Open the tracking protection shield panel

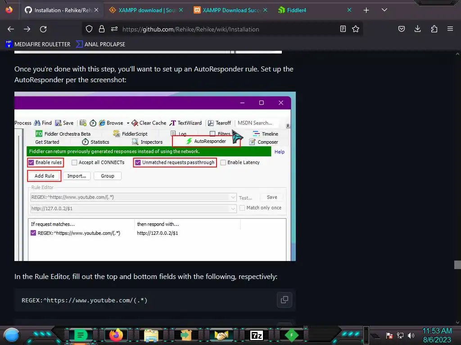(x=89, y=29)
